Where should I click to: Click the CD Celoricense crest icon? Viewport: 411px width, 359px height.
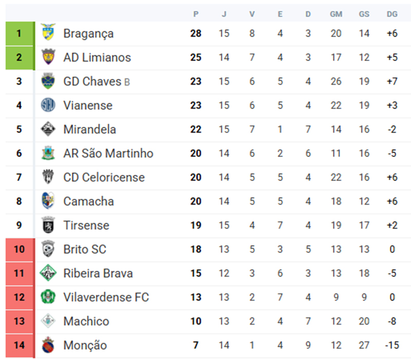tap(48, 177)
